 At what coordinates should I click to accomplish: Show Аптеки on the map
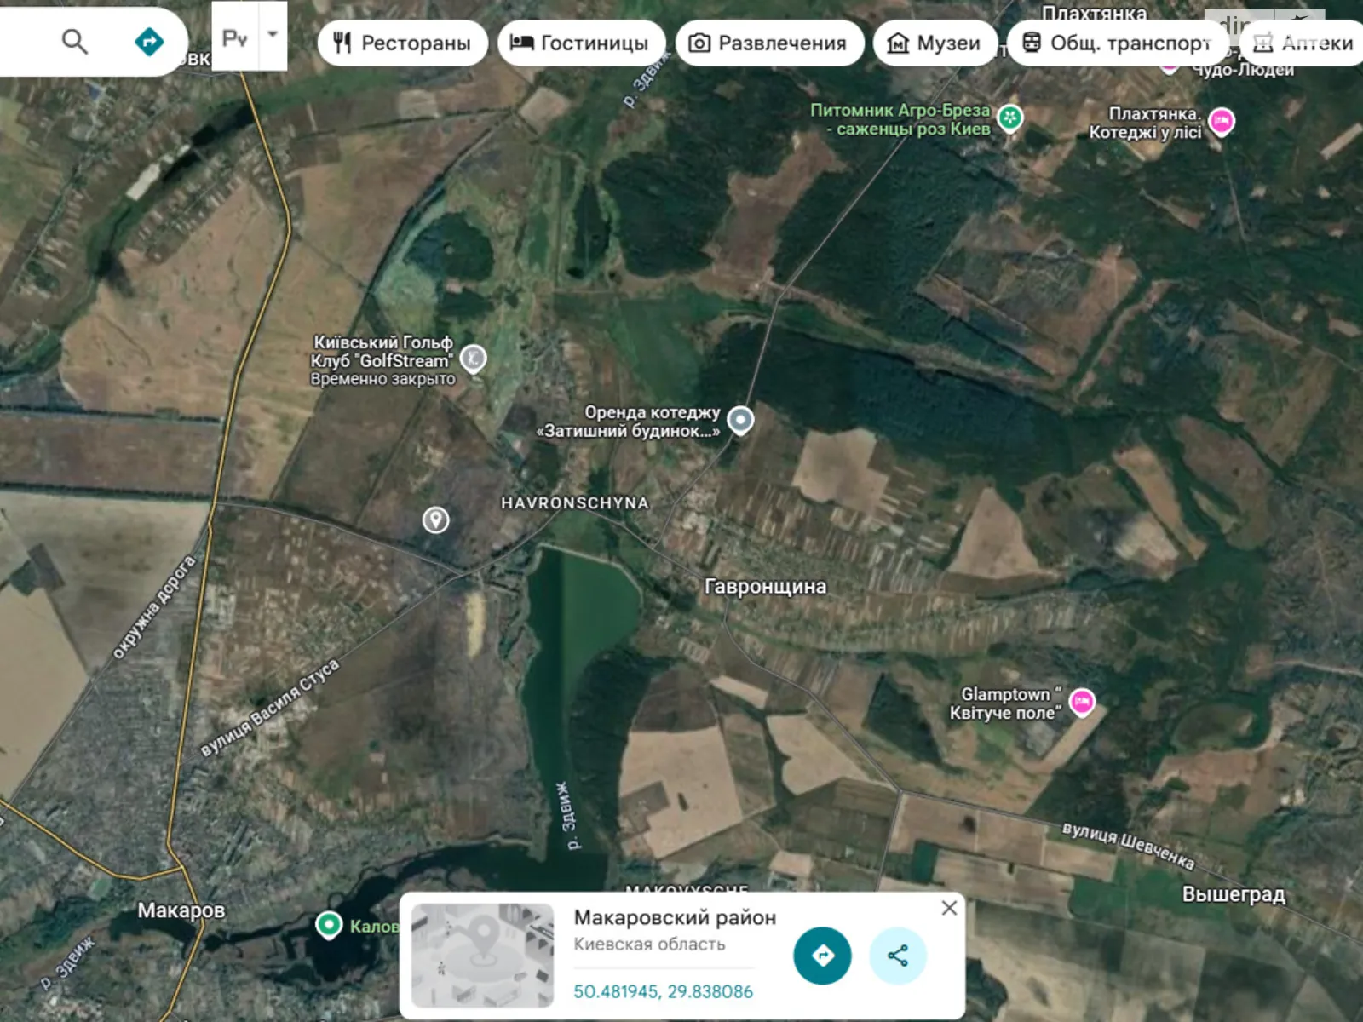[1303, 43]
